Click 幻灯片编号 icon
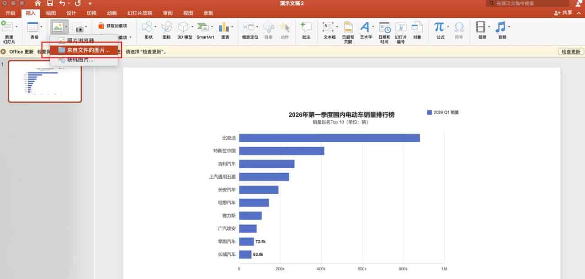 (x=401, y=27)
